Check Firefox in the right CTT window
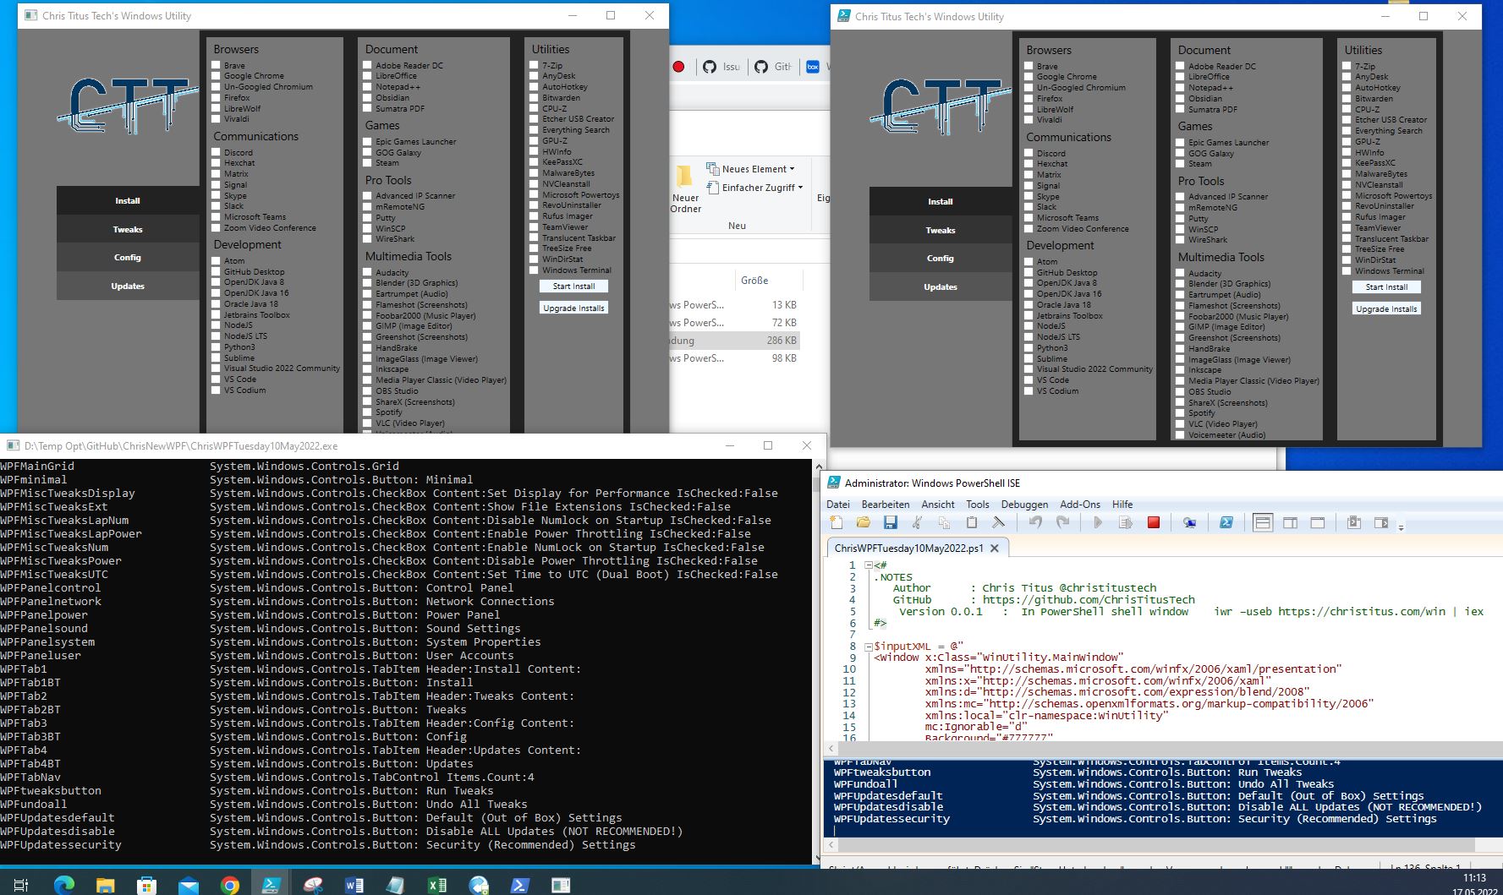This screenshot has width=1503, height=895. pyautogui.click(x=1029, y=98)
